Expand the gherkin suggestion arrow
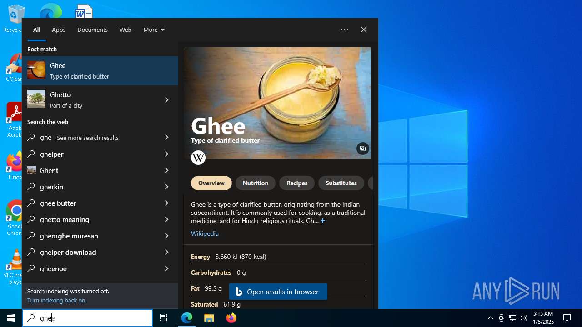Image resolution: width=582 pixels, height=327 pixels. tap(166, 187)
